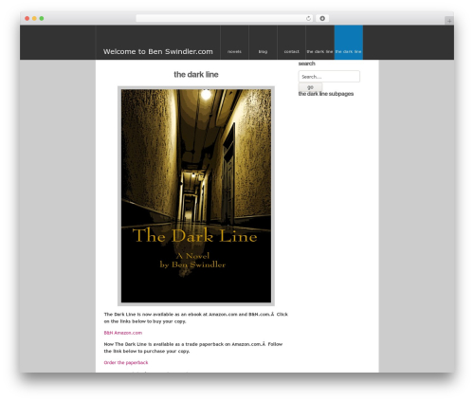Open a new tab with plus button
474x401 pixels.
[449, 21]
